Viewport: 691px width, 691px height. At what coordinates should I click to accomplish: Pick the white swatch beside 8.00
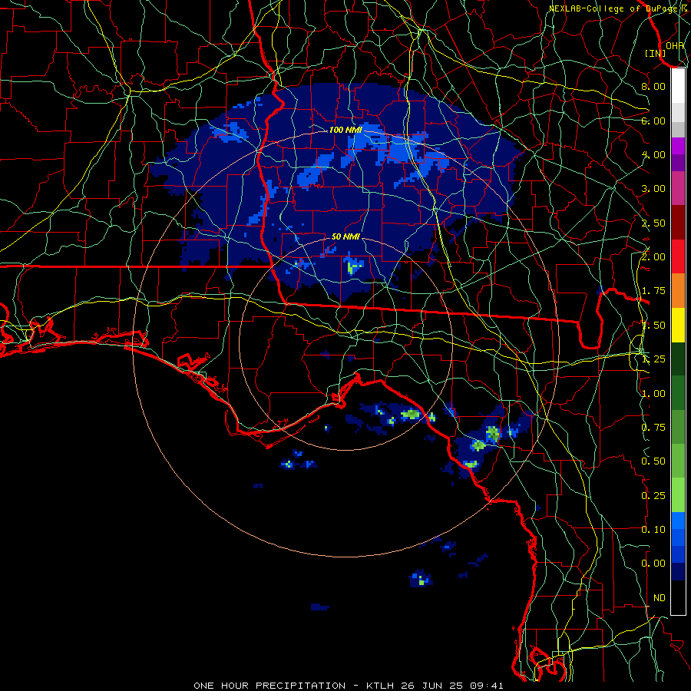[x=678, y=86]
